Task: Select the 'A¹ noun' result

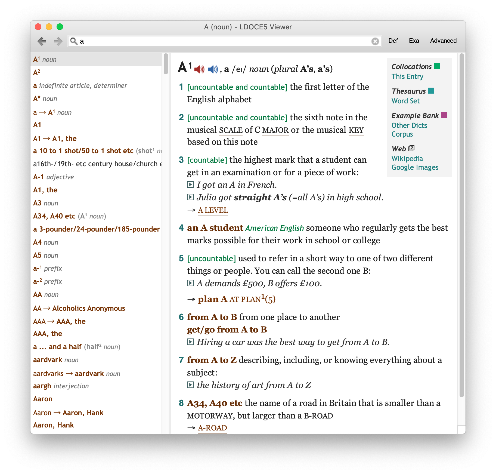Action: pos(96,59)
